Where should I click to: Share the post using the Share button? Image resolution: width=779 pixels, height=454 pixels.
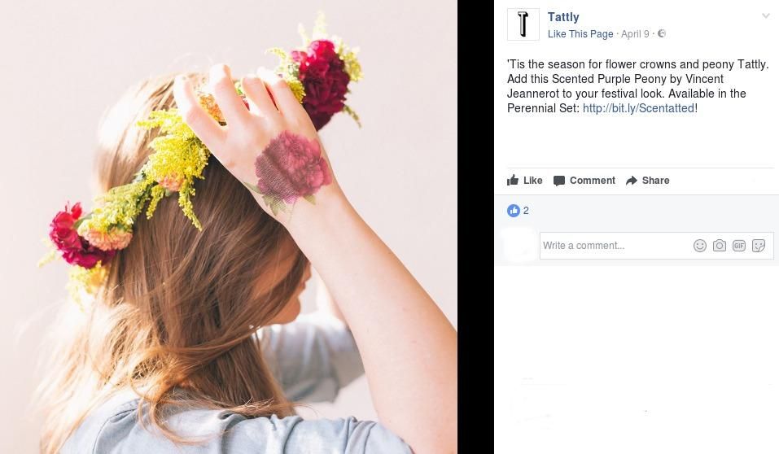pyautogui.click(x=648, y=181)
